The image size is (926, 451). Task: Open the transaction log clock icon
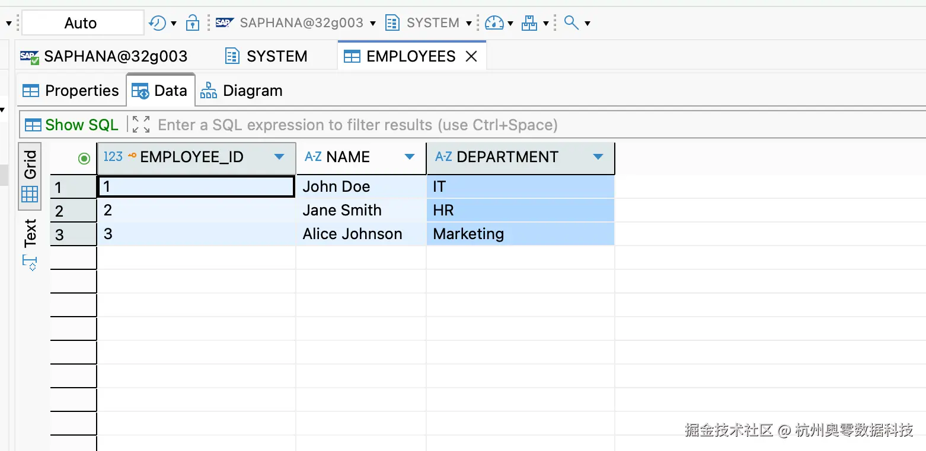click(157, 23)
